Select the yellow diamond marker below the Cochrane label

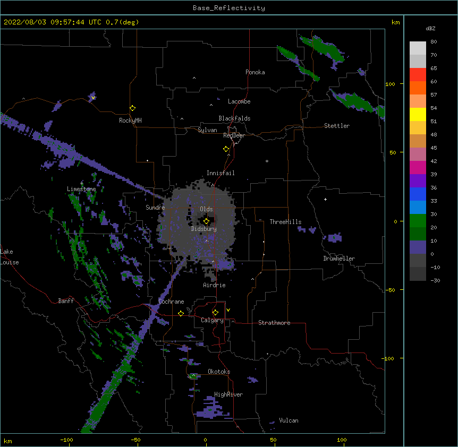pos(181,313)
